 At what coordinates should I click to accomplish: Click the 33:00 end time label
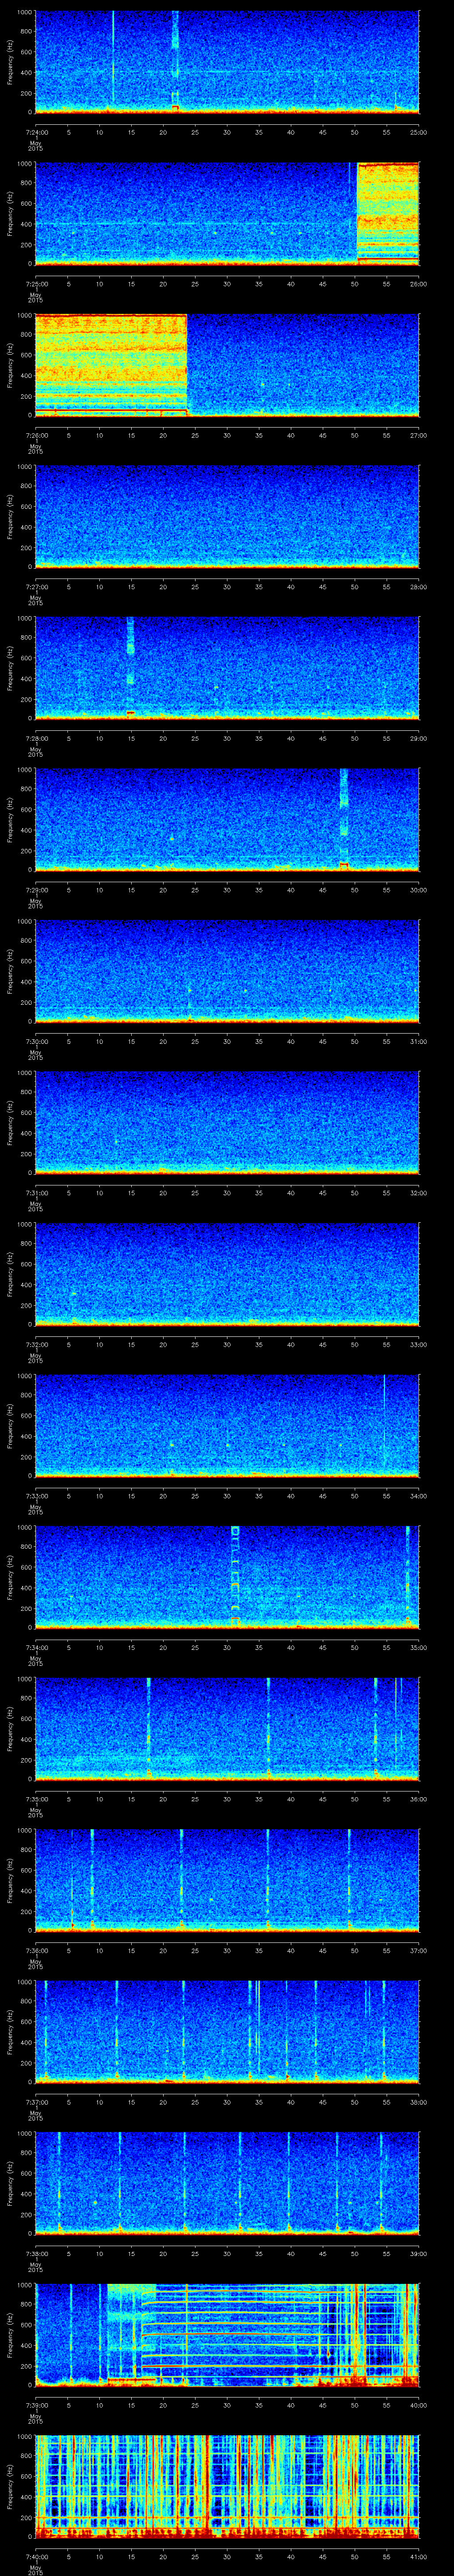click(418, 1344)
